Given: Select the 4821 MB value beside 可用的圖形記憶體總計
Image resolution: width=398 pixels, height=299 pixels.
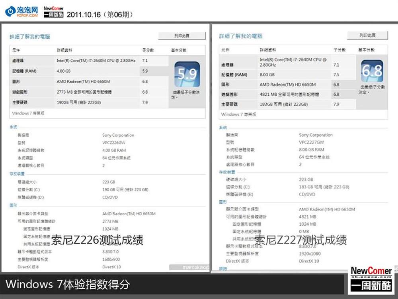Looking at the screenshot, I should point(308,216).
